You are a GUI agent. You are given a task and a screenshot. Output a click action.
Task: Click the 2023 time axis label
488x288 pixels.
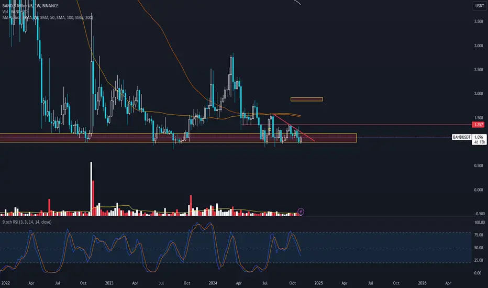coord(109,283)
